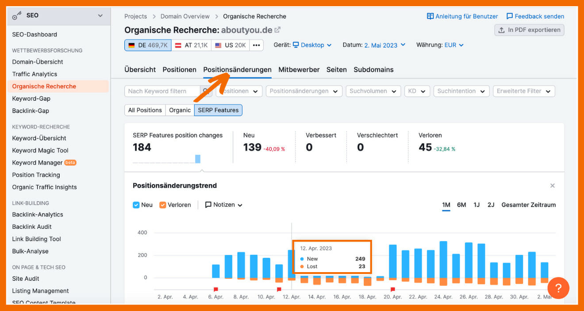Toggle the Verloren checkbox in chart legend
584x311 pixels.
click(x=163, y=205)
